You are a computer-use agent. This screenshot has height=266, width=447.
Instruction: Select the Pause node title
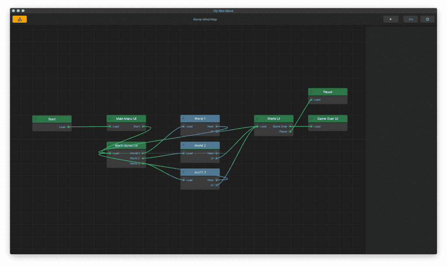(x=328, y=92)
